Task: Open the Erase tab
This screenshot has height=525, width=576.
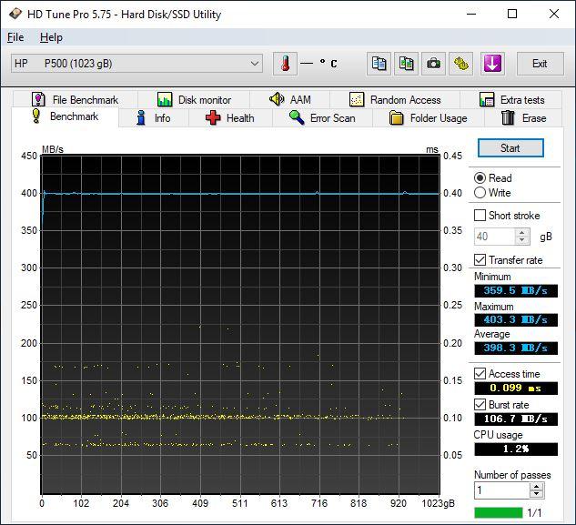Action: [523, 118]
